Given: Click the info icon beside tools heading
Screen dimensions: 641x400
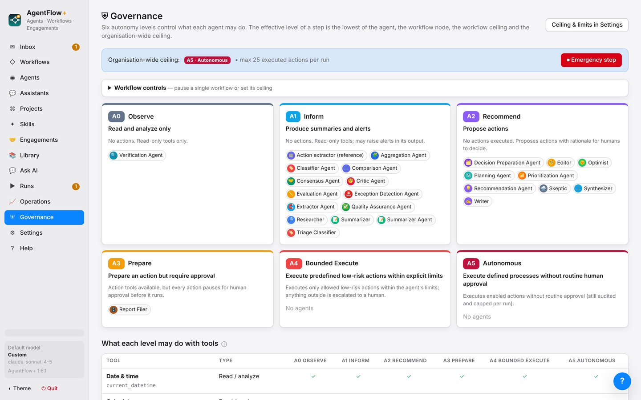Looking at the screenshot, I should point(224,344).
